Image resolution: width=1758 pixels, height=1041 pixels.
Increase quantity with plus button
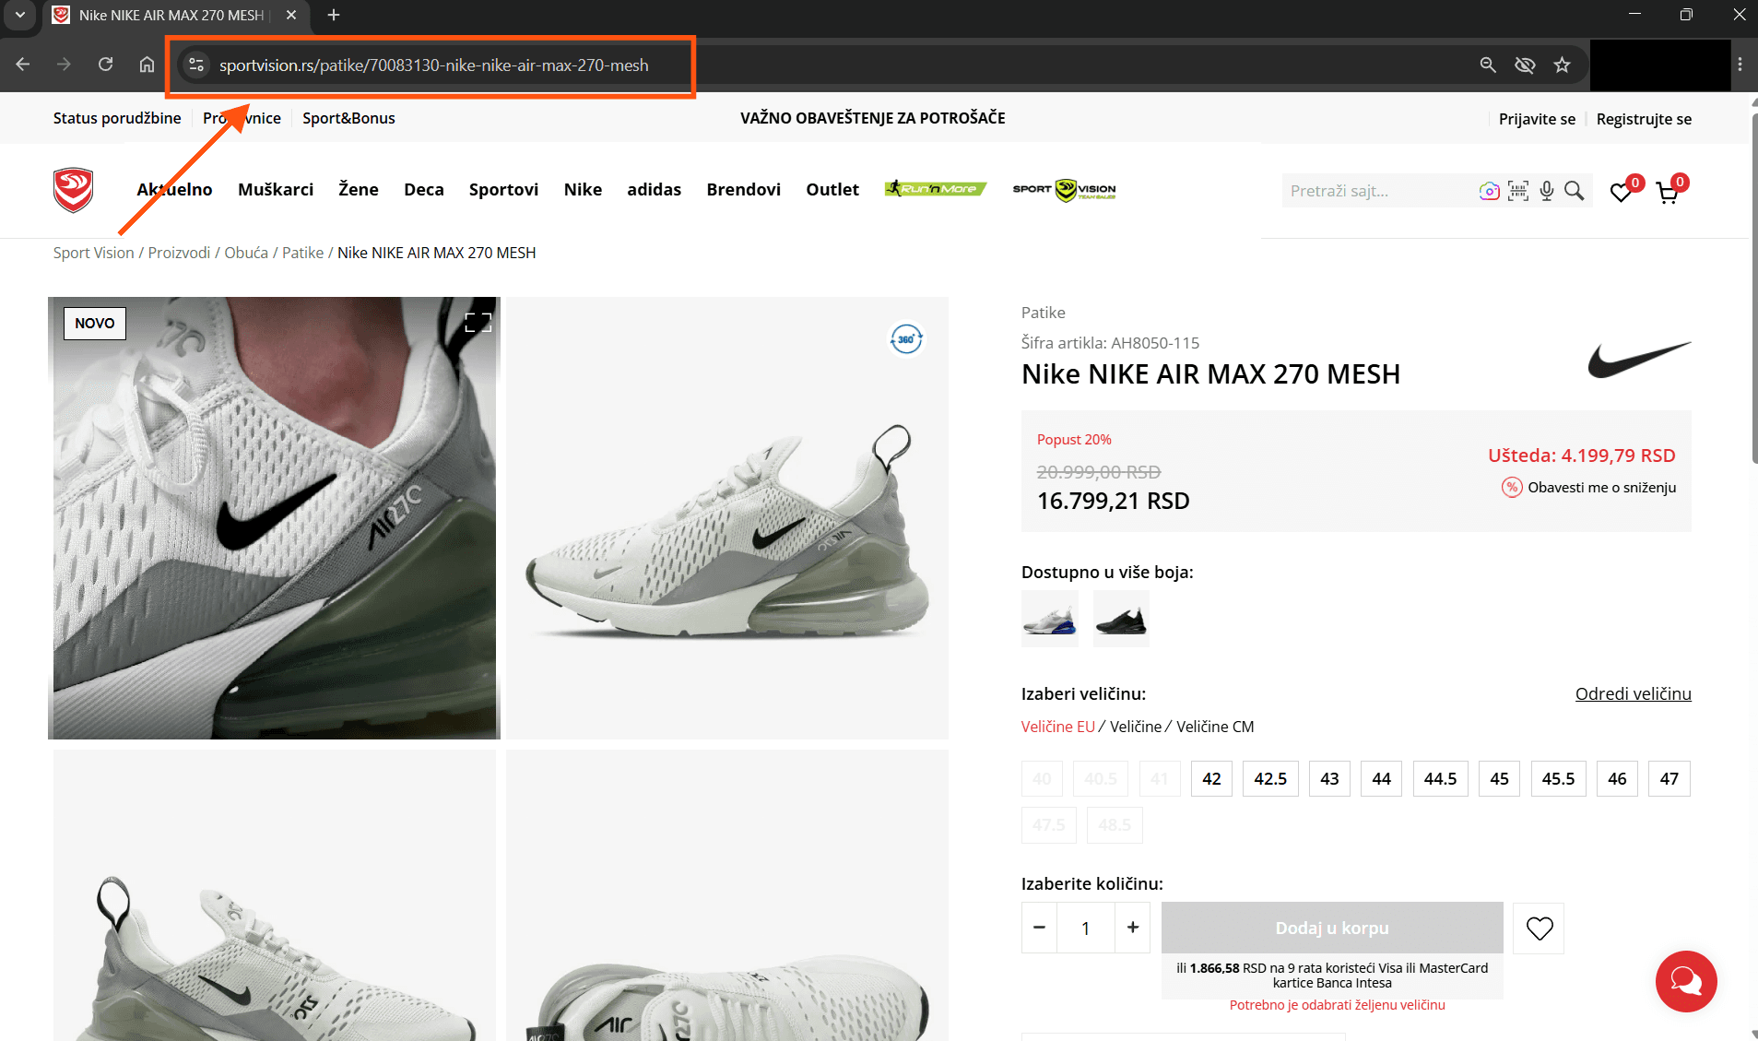[x=1132, y=928]
